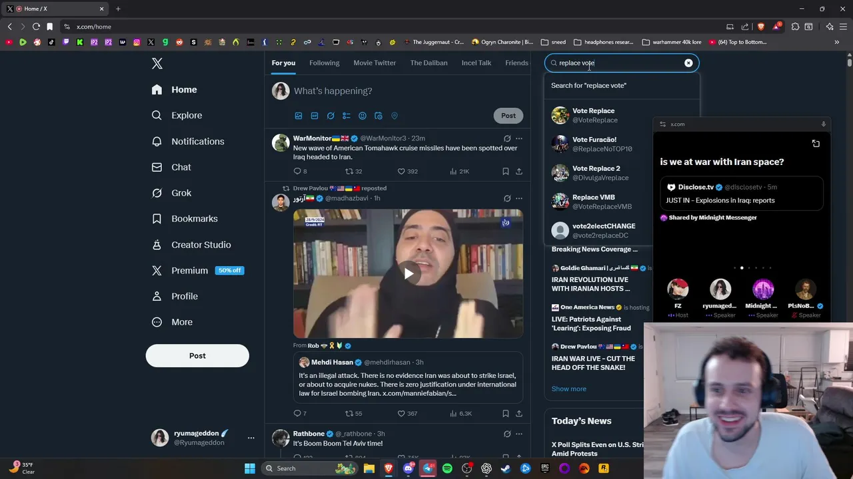Viewport: 853px width, 479px height.
Task: Add media image to the new post
Action: 299,116
